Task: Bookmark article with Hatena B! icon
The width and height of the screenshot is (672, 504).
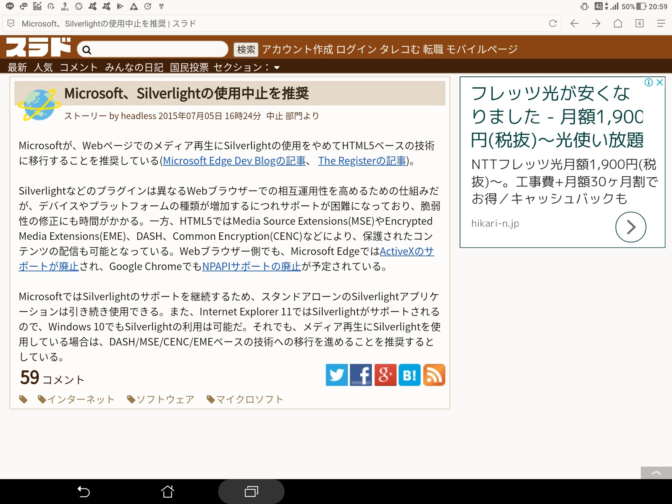Action: pos(409,375)
